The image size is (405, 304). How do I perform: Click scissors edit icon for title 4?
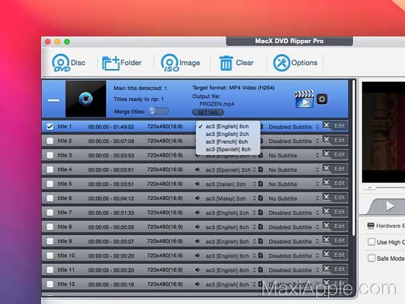tap(327, 168)
